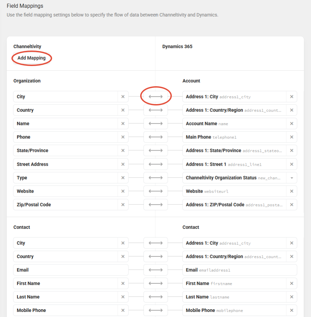Image resolution: width=311 pixels, height=317 pixels.
Task: Toggle sync direction for Type mapping
Action: 156,178
